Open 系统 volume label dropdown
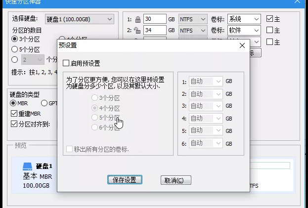This screenshot has width=308, height=208. click(x=244, y=19)
